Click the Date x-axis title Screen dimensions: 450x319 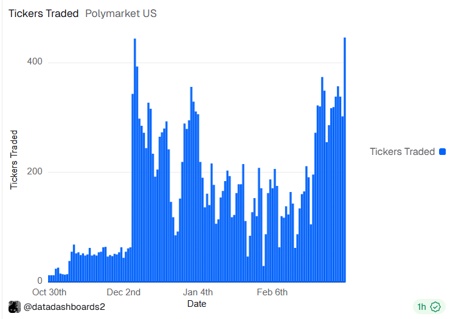click(196, 303)
